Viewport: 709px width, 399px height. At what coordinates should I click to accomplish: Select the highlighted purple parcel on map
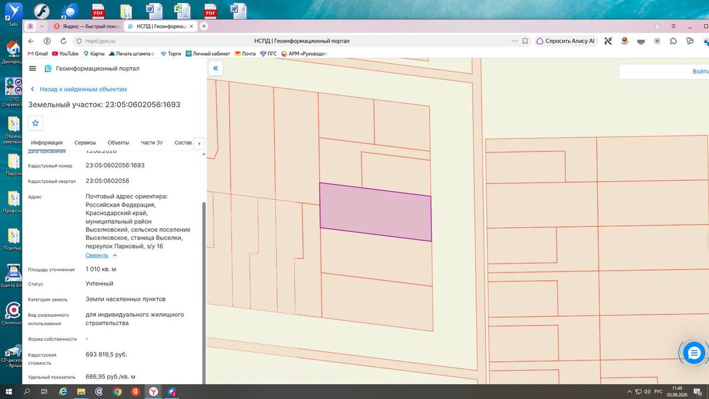[x=375, y=212]
